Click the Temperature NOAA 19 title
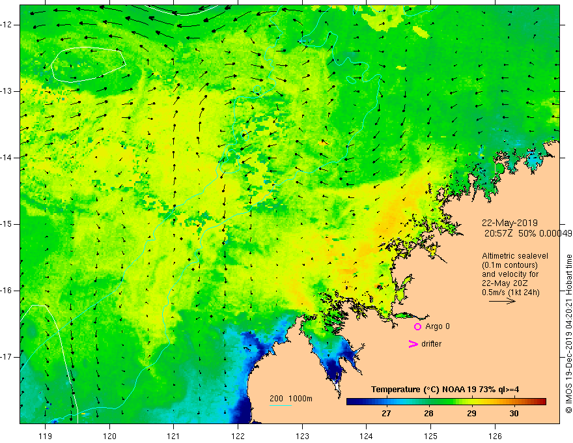 tap(445, 390)
